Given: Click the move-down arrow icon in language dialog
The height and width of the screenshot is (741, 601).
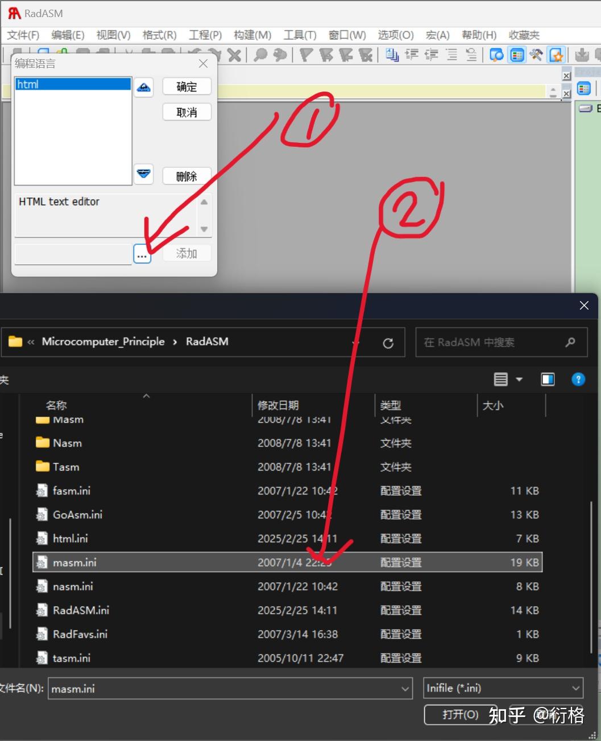Looking at the screenshot, I should [x=144, y=173].
